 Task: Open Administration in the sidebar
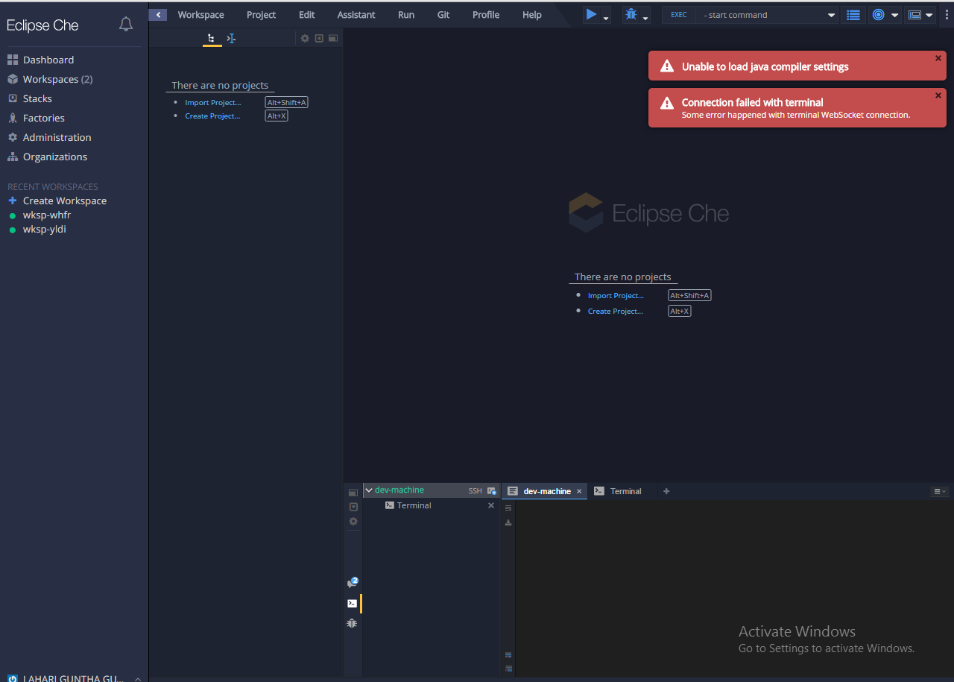point(57,137)
